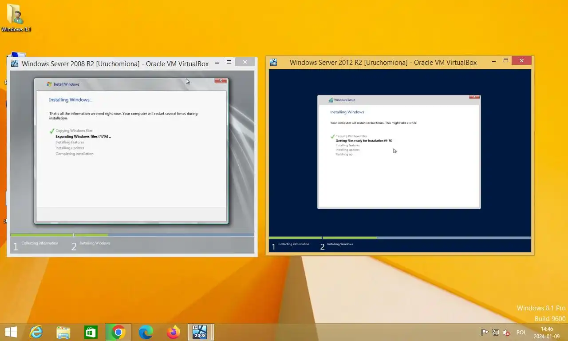568x341 pixels.
Task: Click 'Installing updates' in the 2012 setup
Action: (347, 150)
